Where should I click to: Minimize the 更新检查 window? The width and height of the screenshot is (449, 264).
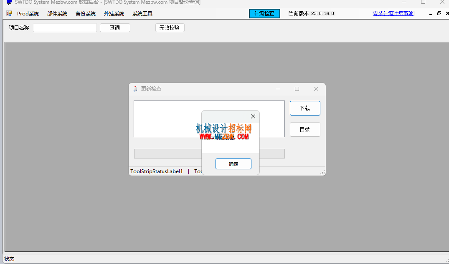278,89
